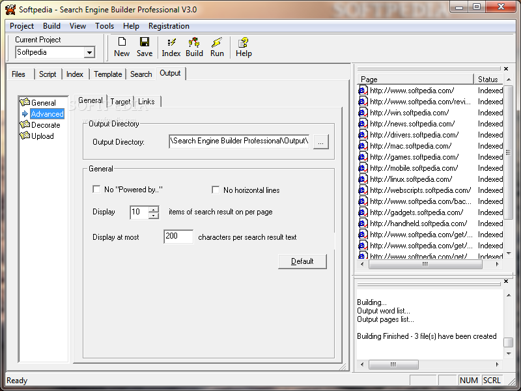Switch to the Index tab
Viewport: 521px width, 391px height.
[x=75, y=74]
